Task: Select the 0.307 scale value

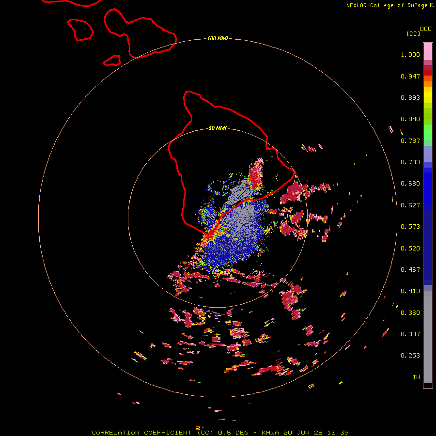Action: point(410,334)
